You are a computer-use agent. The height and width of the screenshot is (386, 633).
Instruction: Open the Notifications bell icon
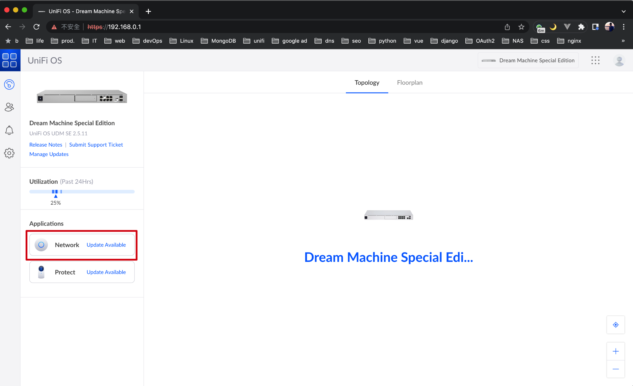[9, 130]
